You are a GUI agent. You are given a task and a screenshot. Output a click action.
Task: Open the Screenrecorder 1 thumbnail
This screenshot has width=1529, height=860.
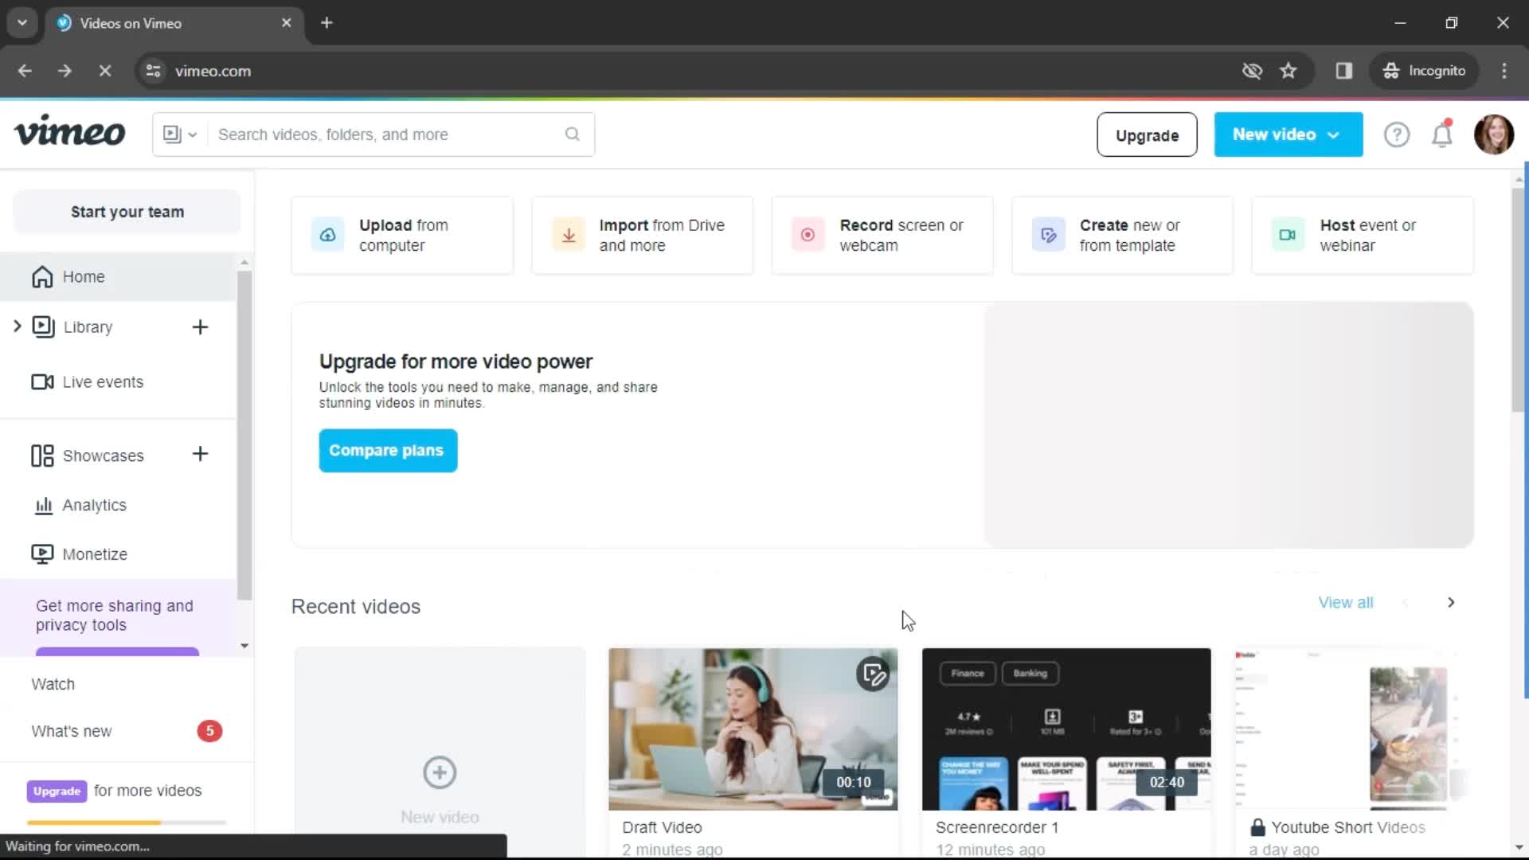[1066, 729]
